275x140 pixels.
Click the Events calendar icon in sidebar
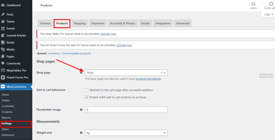click(3, 29)
